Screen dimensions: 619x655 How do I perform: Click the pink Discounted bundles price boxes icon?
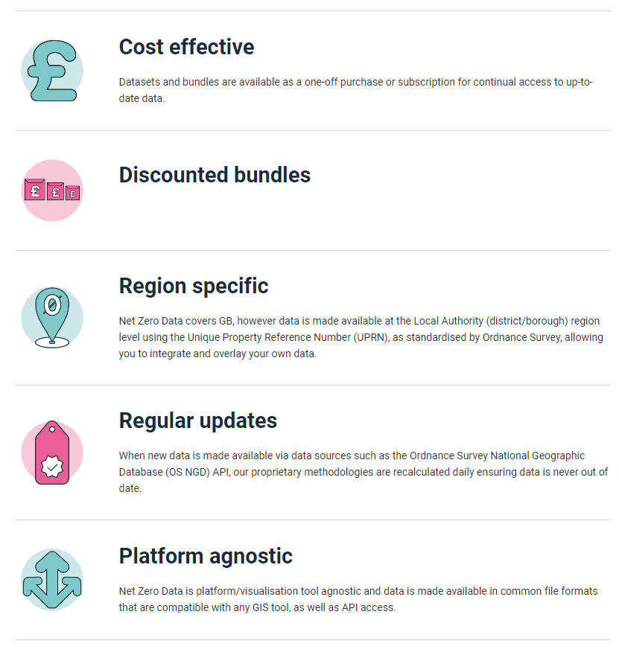coord(51,191)
